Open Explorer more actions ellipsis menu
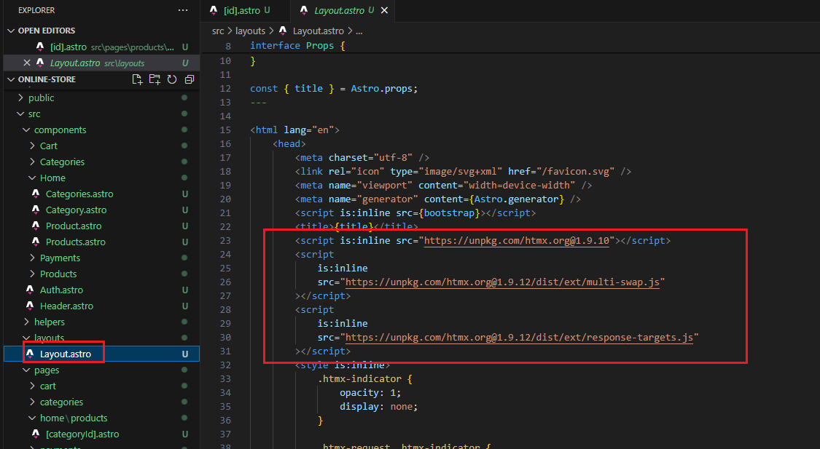 [182, 10]
